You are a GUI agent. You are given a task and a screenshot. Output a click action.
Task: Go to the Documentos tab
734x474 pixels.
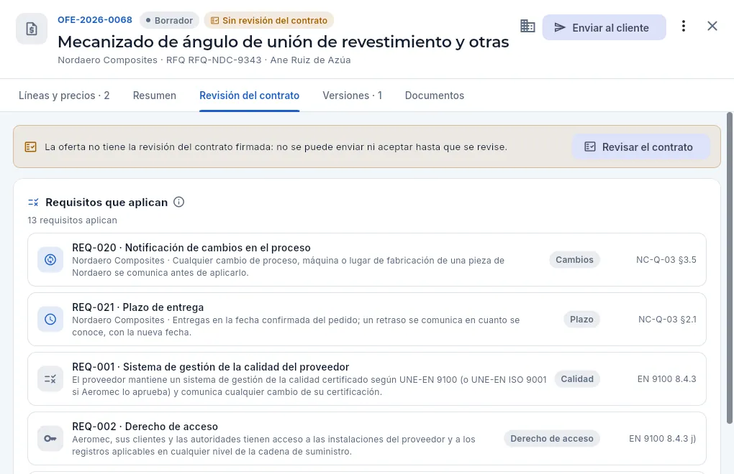point(435,96)
